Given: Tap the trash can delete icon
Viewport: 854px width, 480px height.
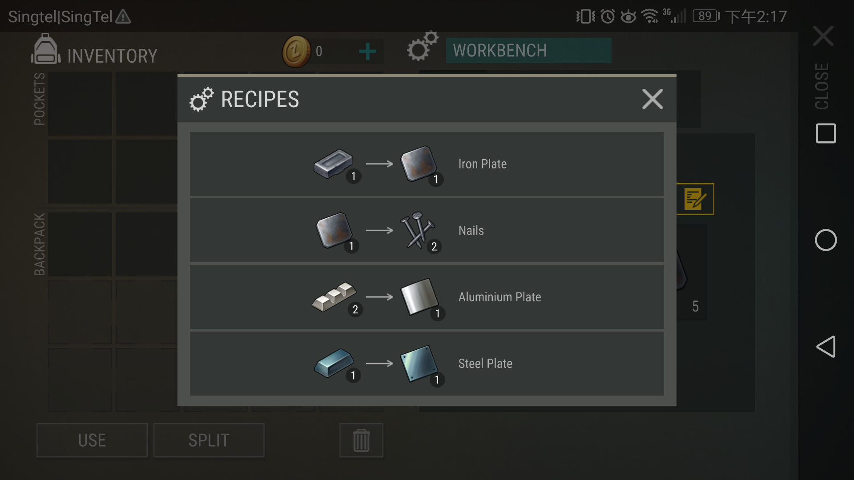Looking at the screenshot, I should pyautogui.click(x=361, y=440).
